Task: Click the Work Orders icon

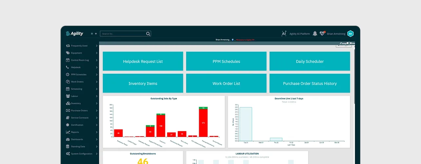Action: [68, 82]
